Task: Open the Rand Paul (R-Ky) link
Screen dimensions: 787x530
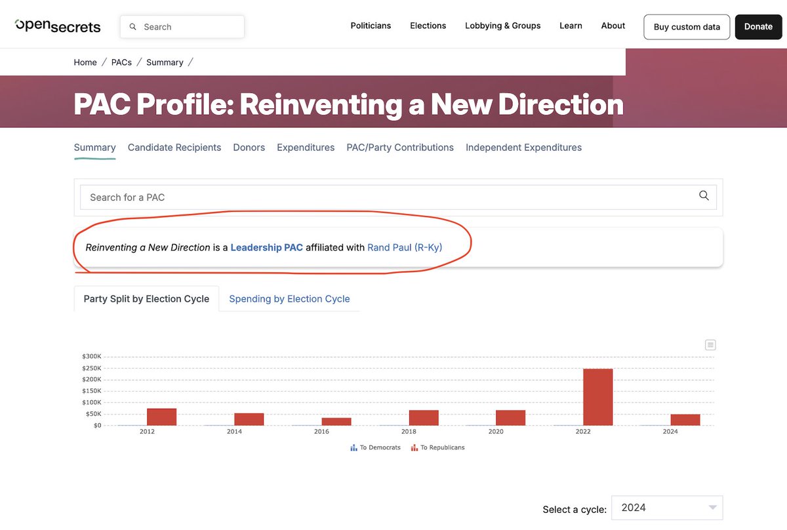Action: [x=405, y=247]
